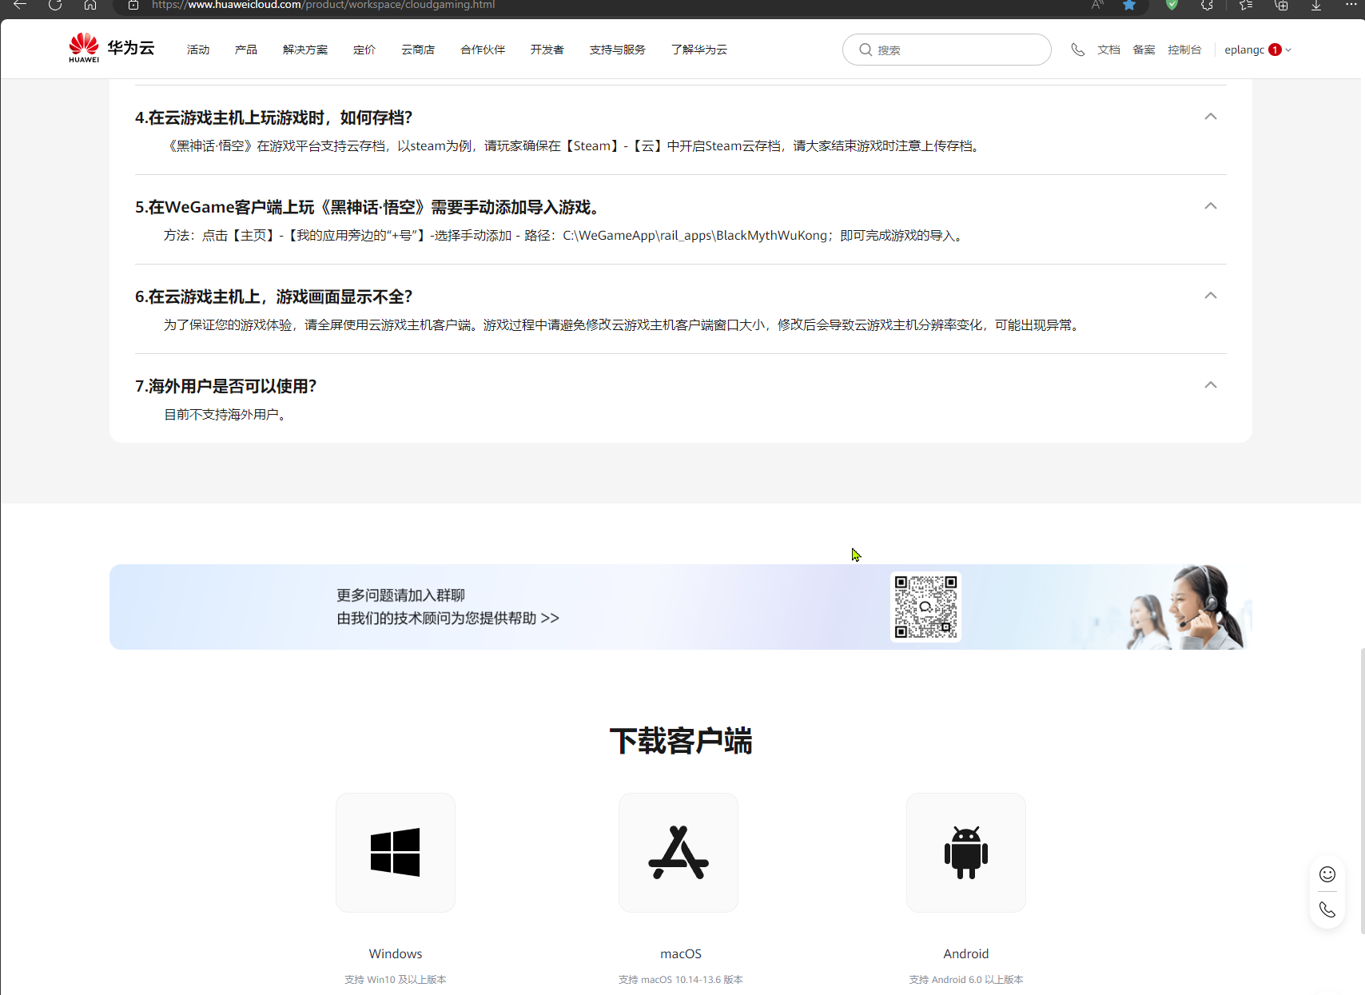Click the read aloud icon in address bar
The height and width of the screenshot is (995, 1365).
pyautogui.click(x=1097, y=5)
